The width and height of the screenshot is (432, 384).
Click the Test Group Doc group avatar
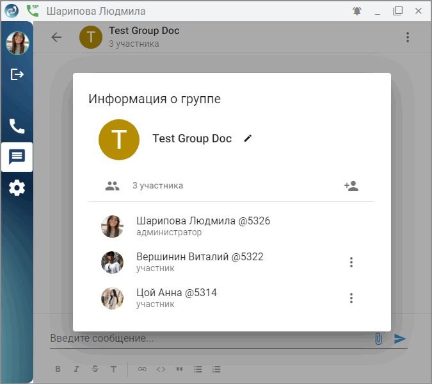click(119, 139)
